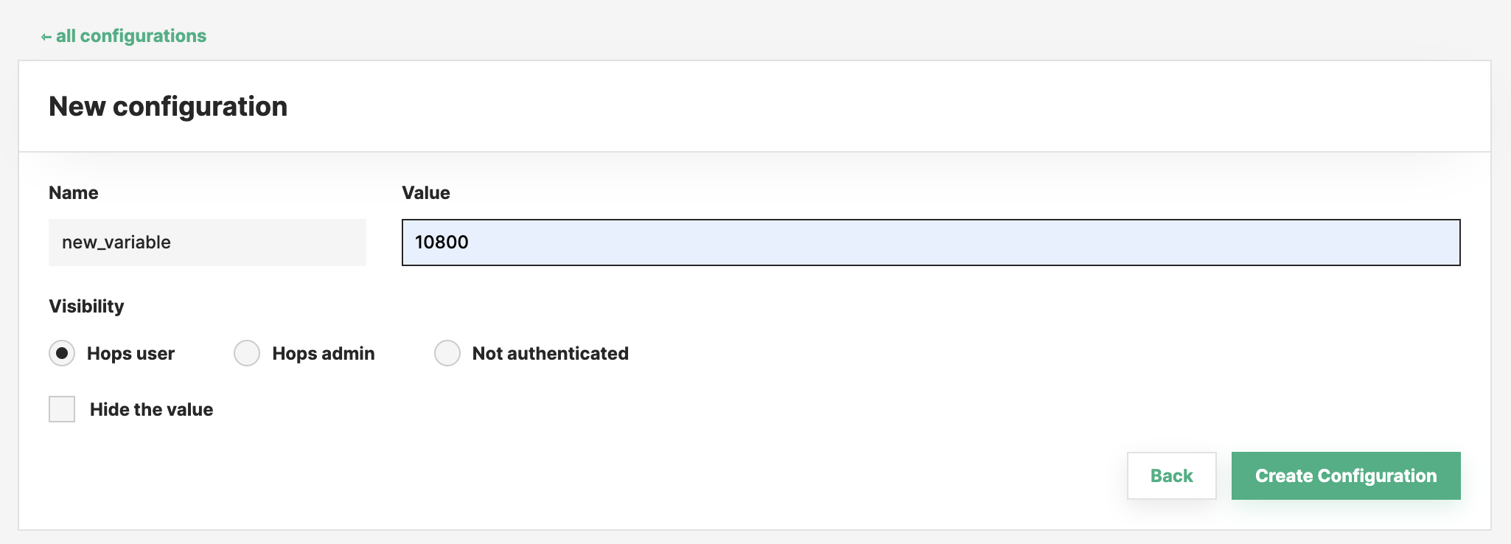Click the Hide the value label
Image resolution: width=1511 pixels, height=544 pixels.
tap(151, 409)
